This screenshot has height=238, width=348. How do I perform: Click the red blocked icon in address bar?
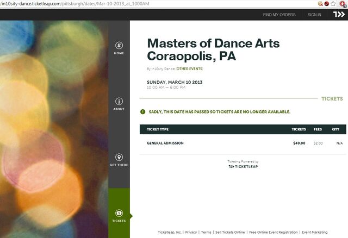(326, 4)
